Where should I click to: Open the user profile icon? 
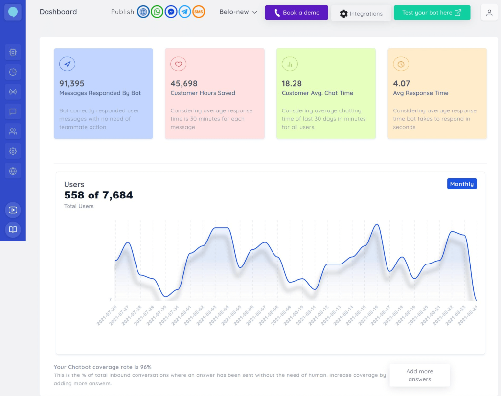(489, 13)
